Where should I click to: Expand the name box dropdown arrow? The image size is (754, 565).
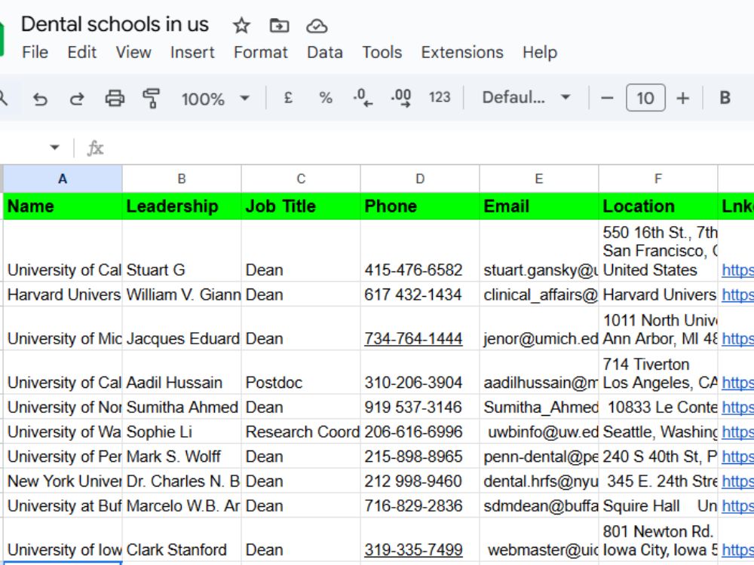(x=54, y=148)
